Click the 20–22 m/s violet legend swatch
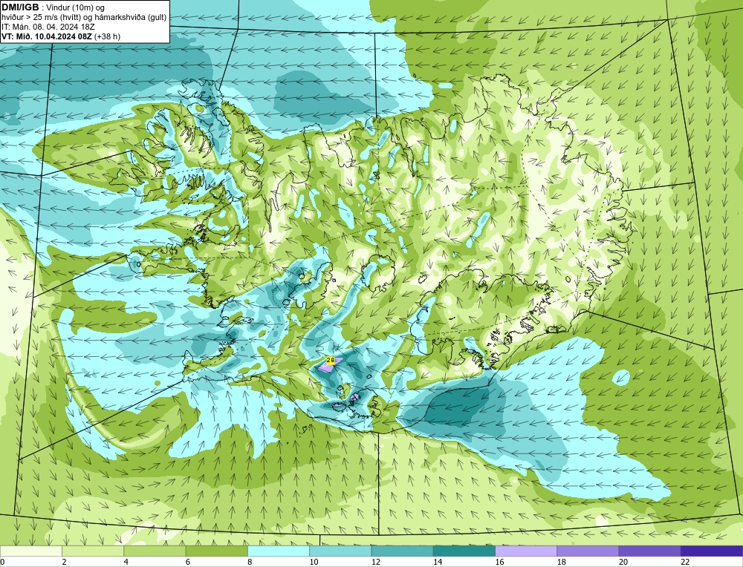This screenshot has width=743, height=567. (649, 551)
